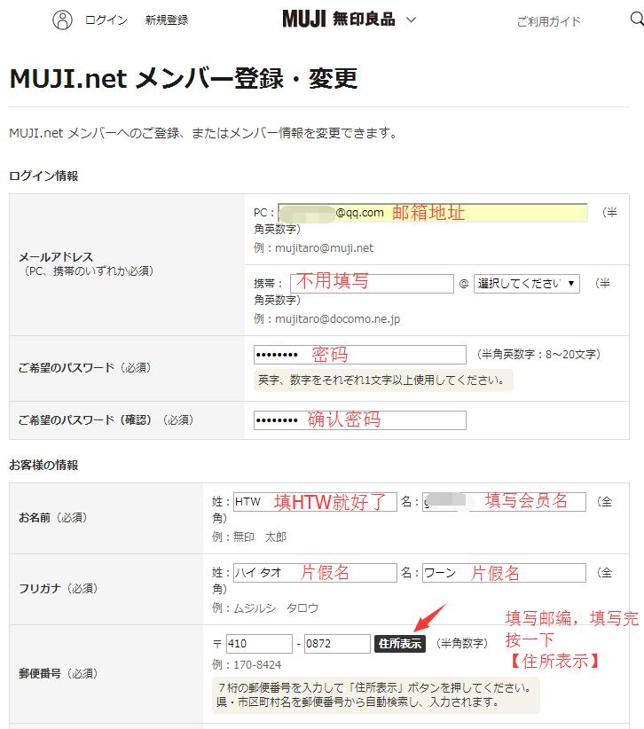Focus the フリガナ 姓 field with ハイタオ
This screenshot has height=729, width=644.
click(315, 573)
